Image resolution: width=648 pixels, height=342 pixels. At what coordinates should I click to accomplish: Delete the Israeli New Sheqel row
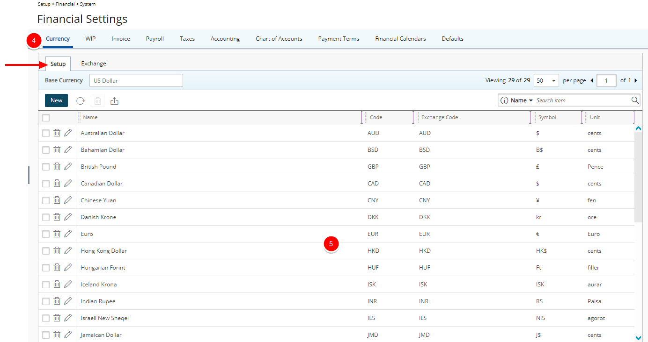point(57,318)
